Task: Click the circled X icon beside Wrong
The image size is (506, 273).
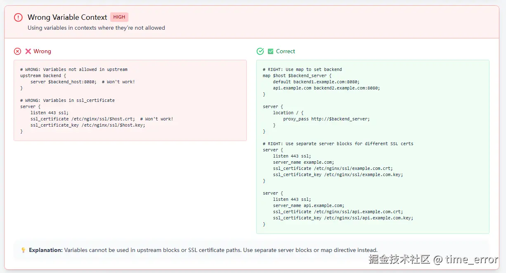Action: tap(17, 51)
